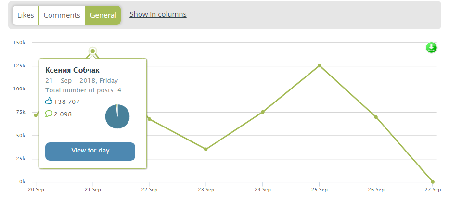Click the 25 Sep x-axis label
Viewport: 449px width, 216px height.
pos(319,190)
